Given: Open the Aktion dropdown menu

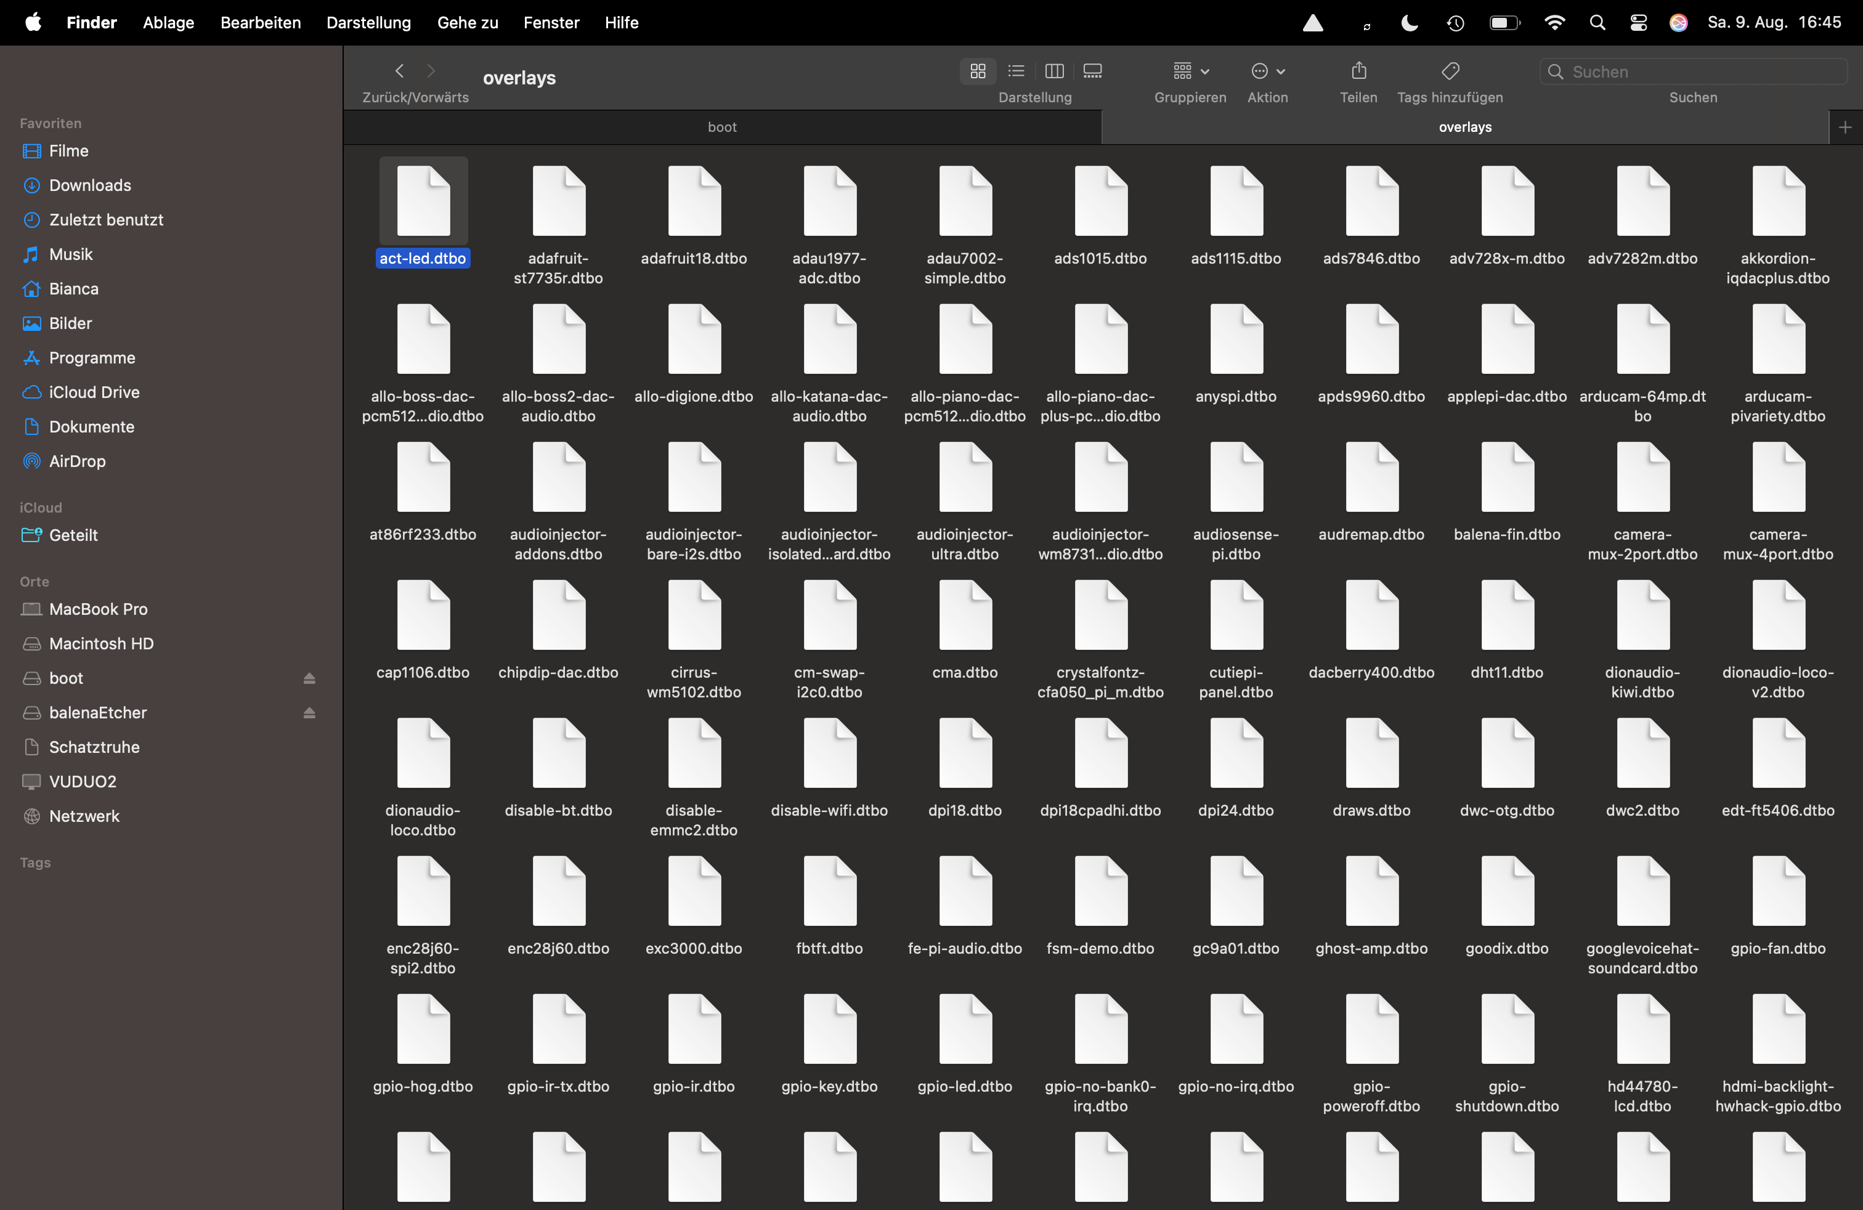Looking at the screenshot, I should [1267, 71].
